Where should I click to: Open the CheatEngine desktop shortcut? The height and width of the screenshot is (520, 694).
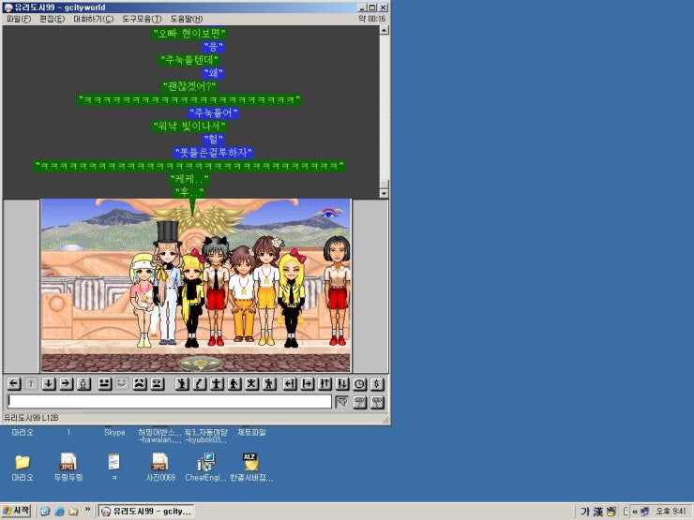(x=206, y=466)
